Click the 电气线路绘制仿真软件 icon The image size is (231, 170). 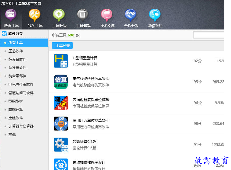(61, 82)
